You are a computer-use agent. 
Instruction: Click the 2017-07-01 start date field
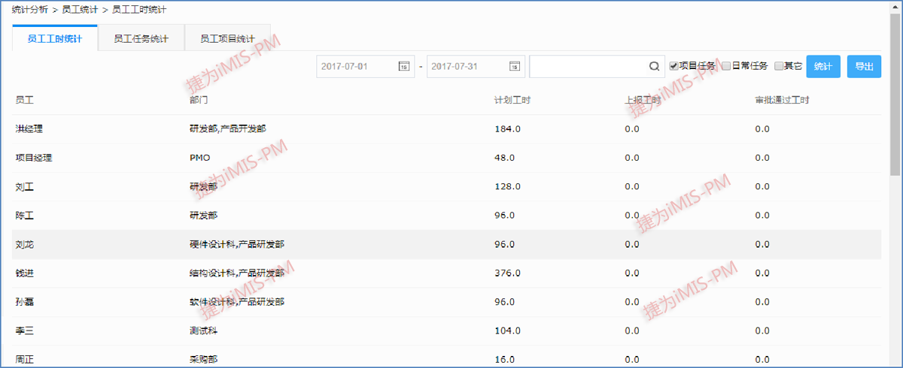(357, 66)
